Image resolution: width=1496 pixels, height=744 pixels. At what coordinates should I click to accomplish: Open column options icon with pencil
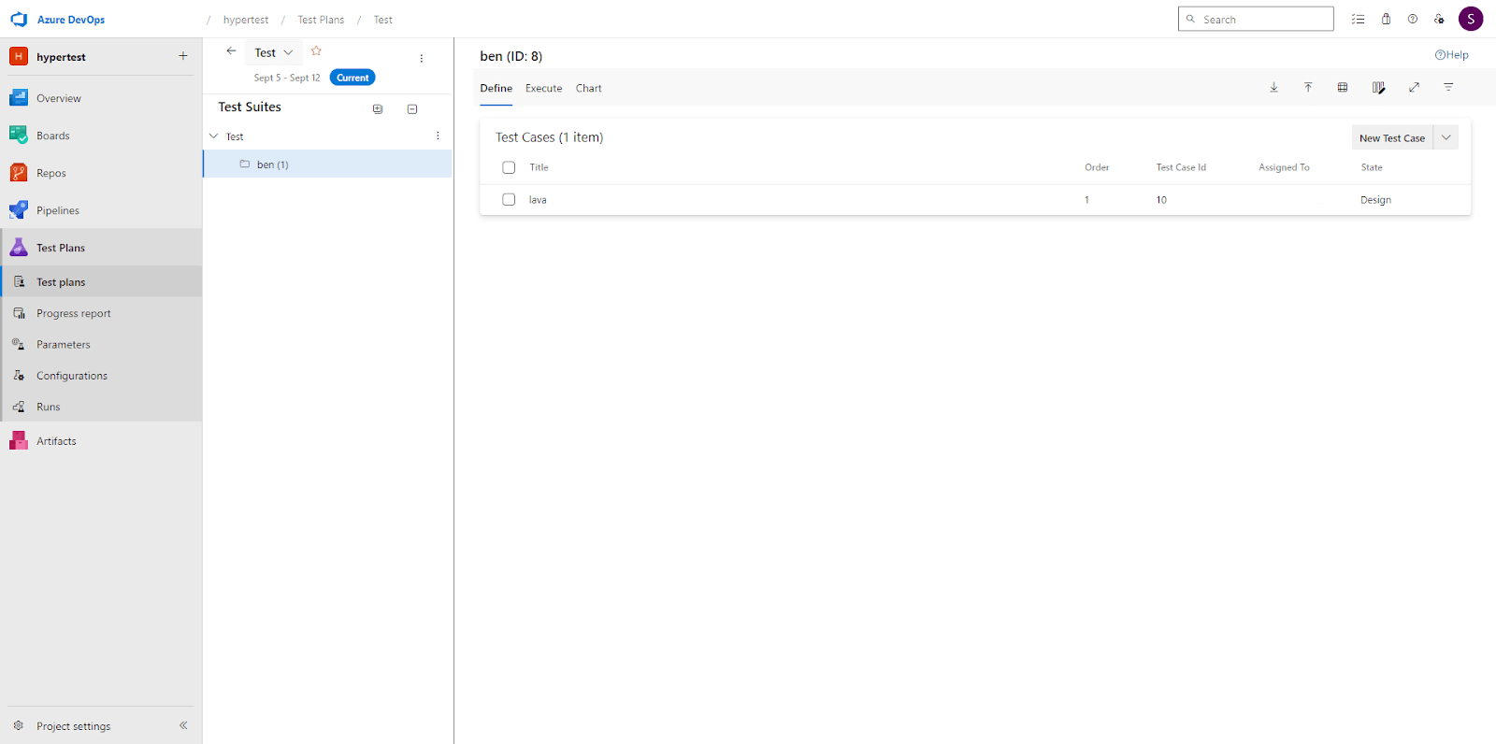tap(1378, 87)
